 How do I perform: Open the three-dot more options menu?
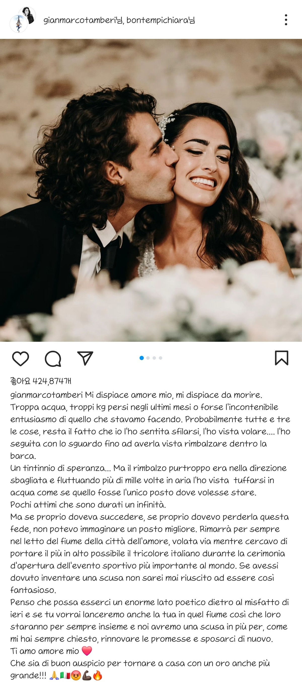(x=286, y=20)
